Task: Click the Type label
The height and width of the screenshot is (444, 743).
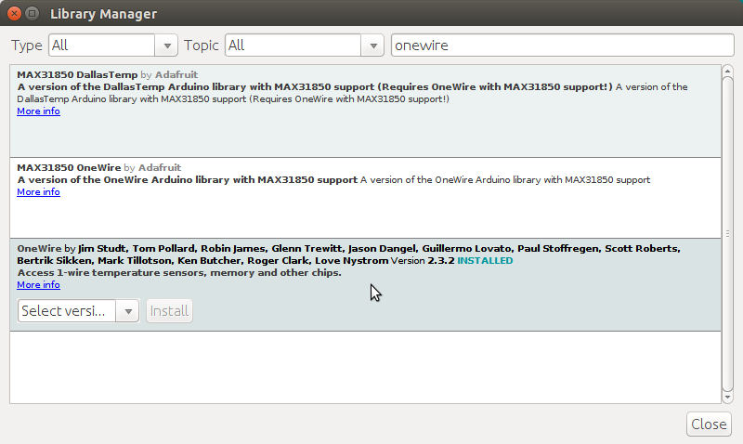Action: [x=27, y=46]
